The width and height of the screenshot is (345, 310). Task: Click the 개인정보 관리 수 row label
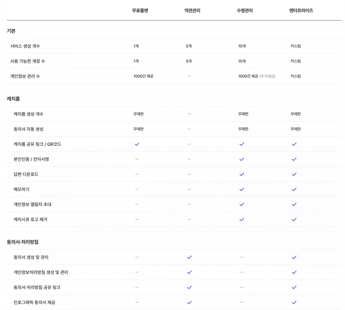coord(25,76)
